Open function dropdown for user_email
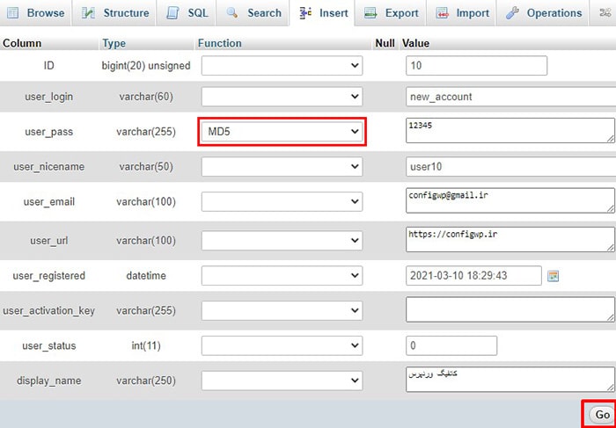 tap(282, 201)
